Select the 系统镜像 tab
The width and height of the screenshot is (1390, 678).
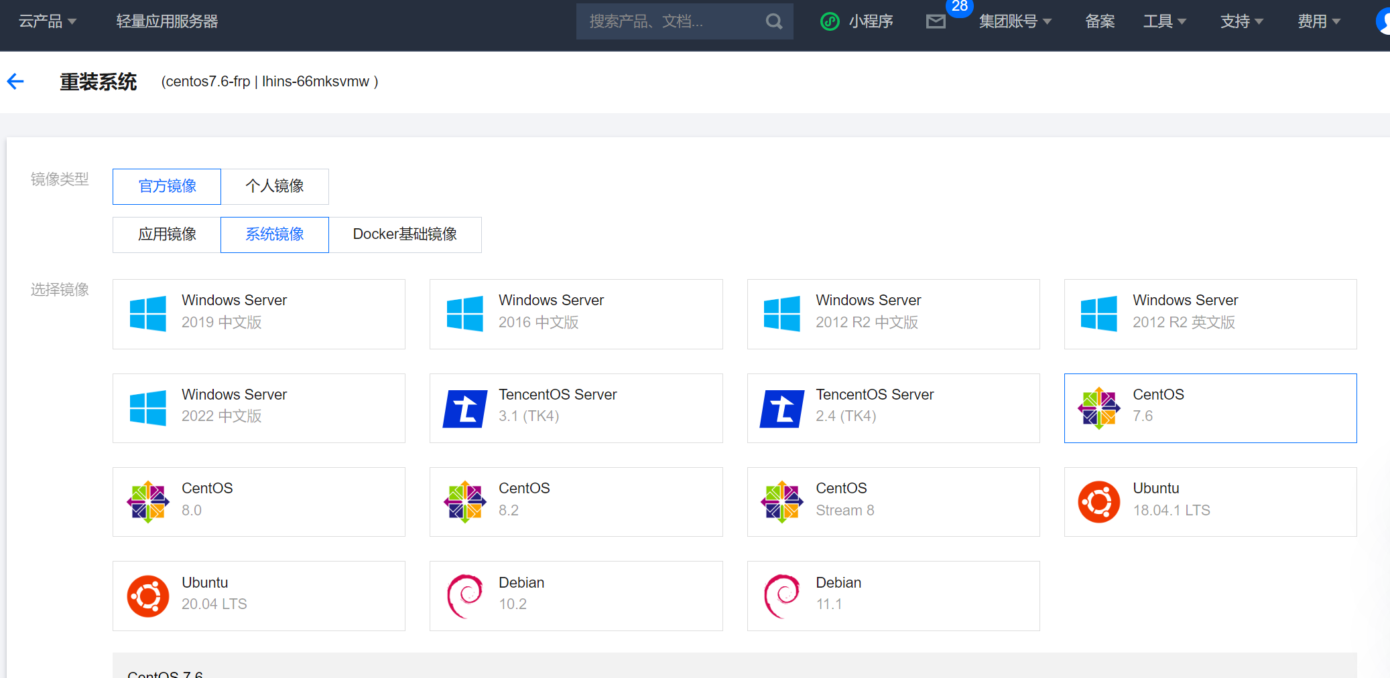tap(275, 234)
